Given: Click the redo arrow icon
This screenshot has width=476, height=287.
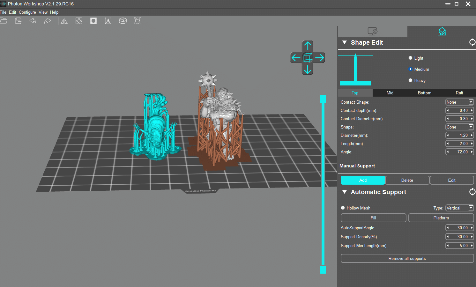Looking at the screenshot, I should point(47,21).
